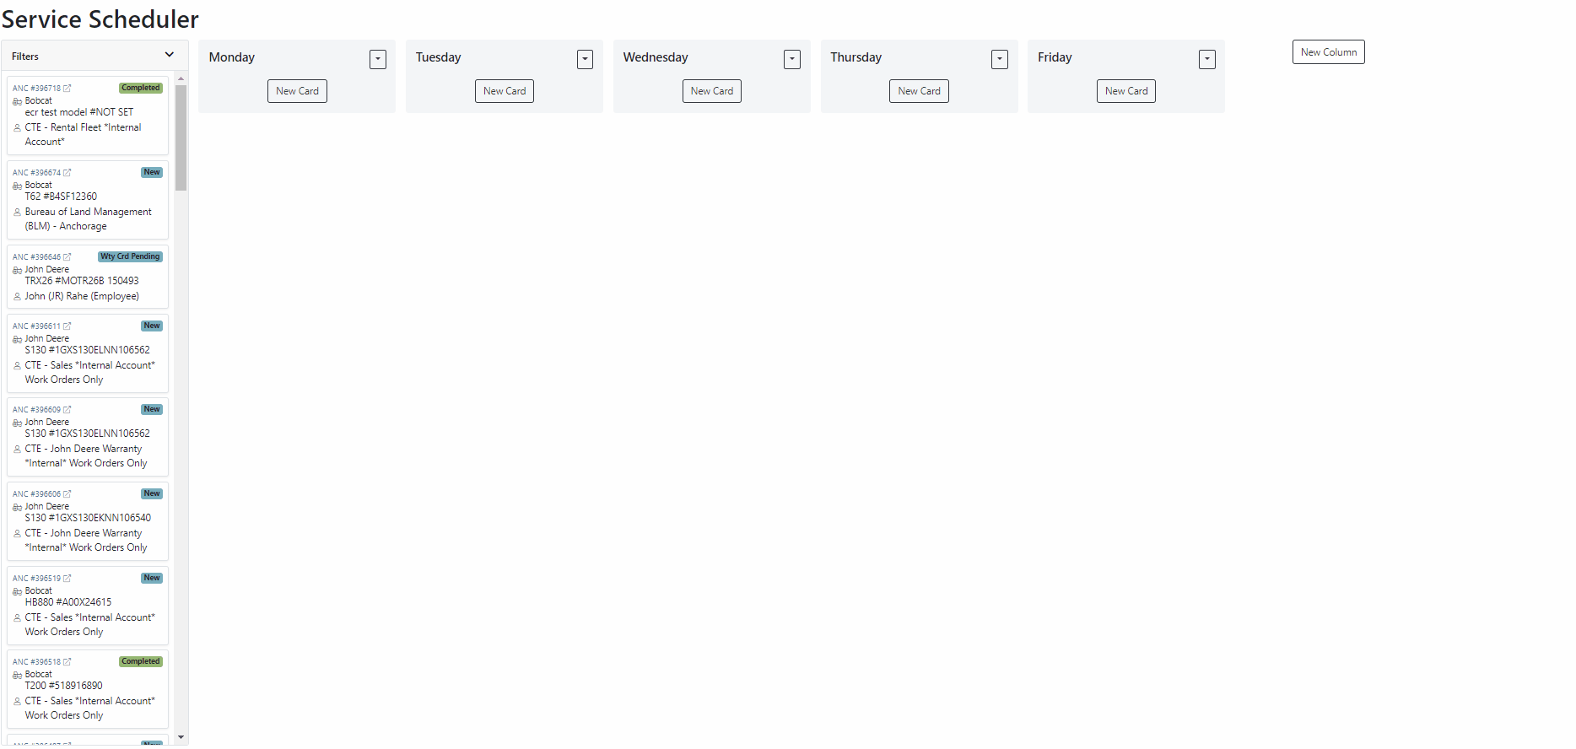This screenshot has height=749, width=1576.
Task: Open the Friday column dropdown menu
Action: 1207,59
